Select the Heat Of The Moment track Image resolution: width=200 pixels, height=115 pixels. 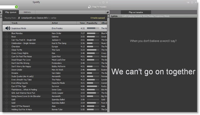coord(55,106)
